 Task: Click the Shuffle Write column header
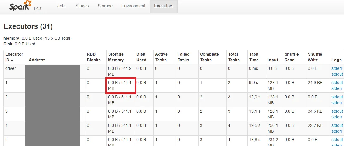[x=315, y=57]
